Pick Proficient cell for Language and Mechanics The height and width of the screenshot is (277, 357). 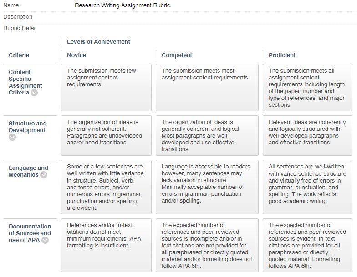pyautogui.click(x=307, y=187)
